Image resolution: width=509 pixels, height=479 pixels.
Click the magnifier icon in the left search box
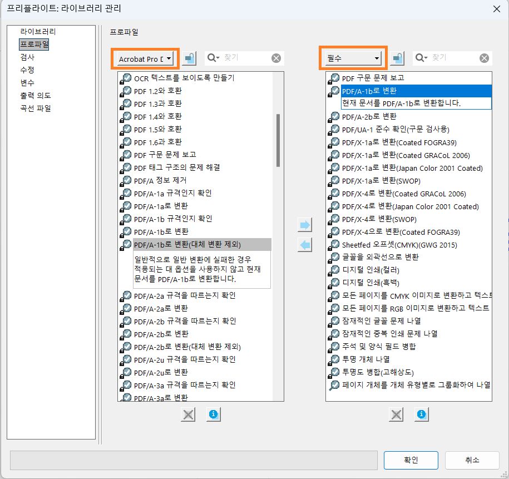pos(212,57)
